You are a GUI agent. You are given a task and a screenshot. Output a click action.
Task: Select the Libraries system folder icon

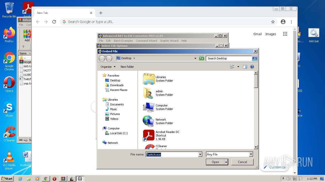click(149, 79)
